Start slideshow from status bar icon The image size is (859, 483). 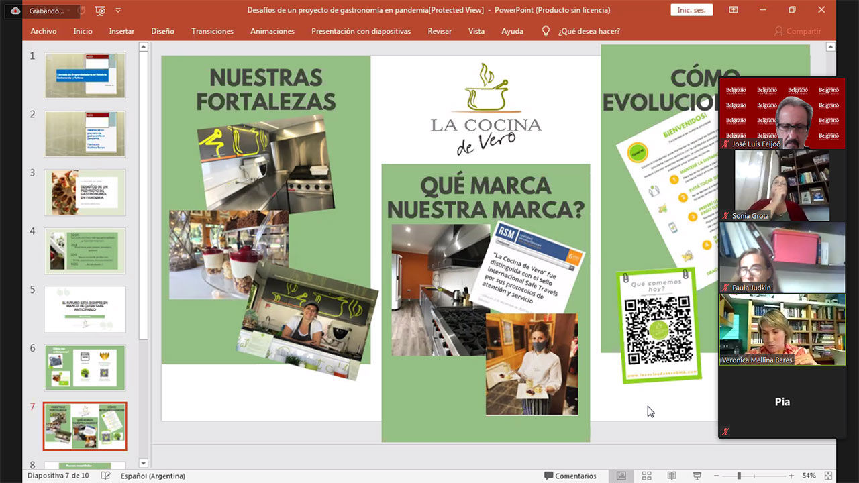[x=696, y=476]
